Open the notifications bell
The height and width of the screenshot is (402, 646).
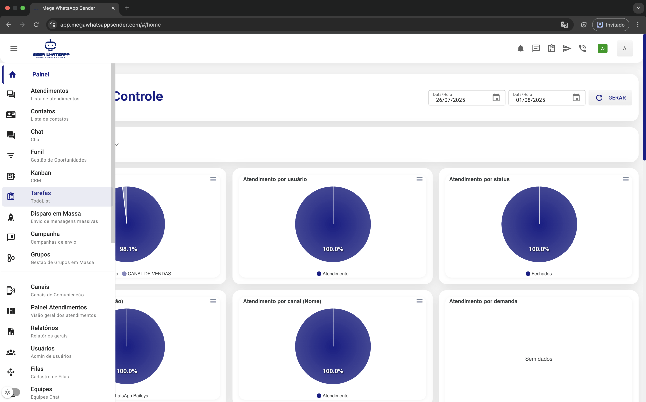tap(521, 48)
